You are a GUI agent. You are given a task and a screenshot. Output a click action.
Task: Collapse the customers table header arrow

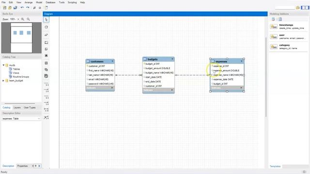click(x=112, y=61)
